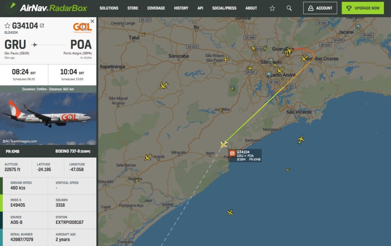Open the COVERAGE menu

coord(156,8)
